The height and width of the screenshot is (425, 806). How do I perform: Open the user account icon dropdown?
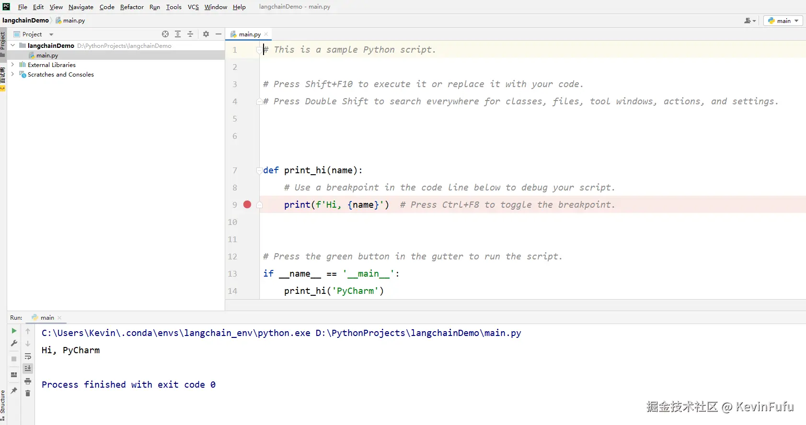750,21
